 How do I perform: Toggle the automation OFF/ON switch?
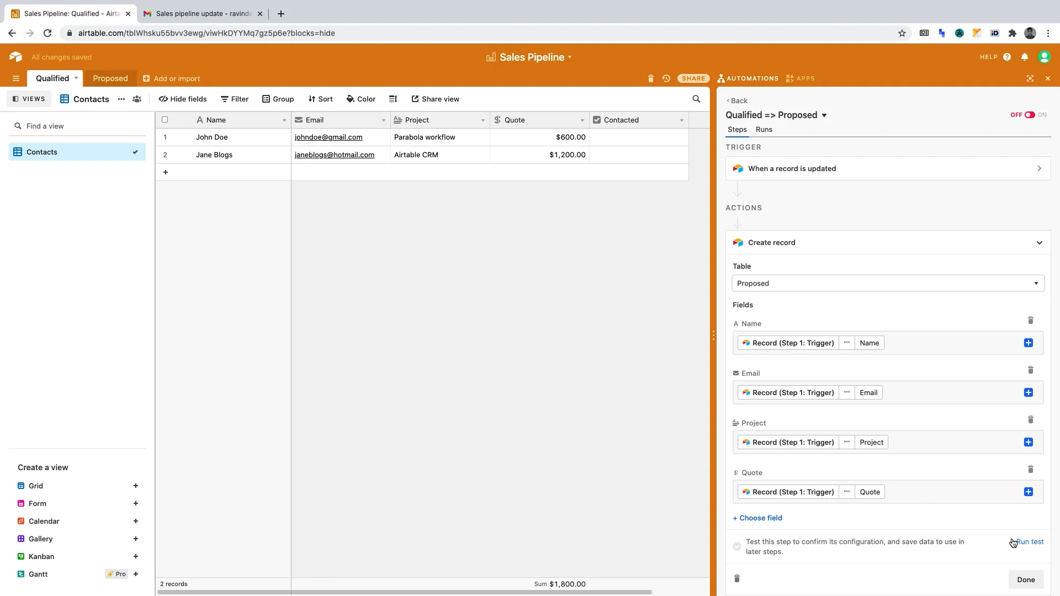[1029, 115]
